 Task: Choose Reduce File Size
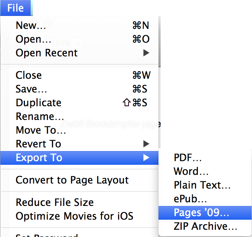[55, 202]
